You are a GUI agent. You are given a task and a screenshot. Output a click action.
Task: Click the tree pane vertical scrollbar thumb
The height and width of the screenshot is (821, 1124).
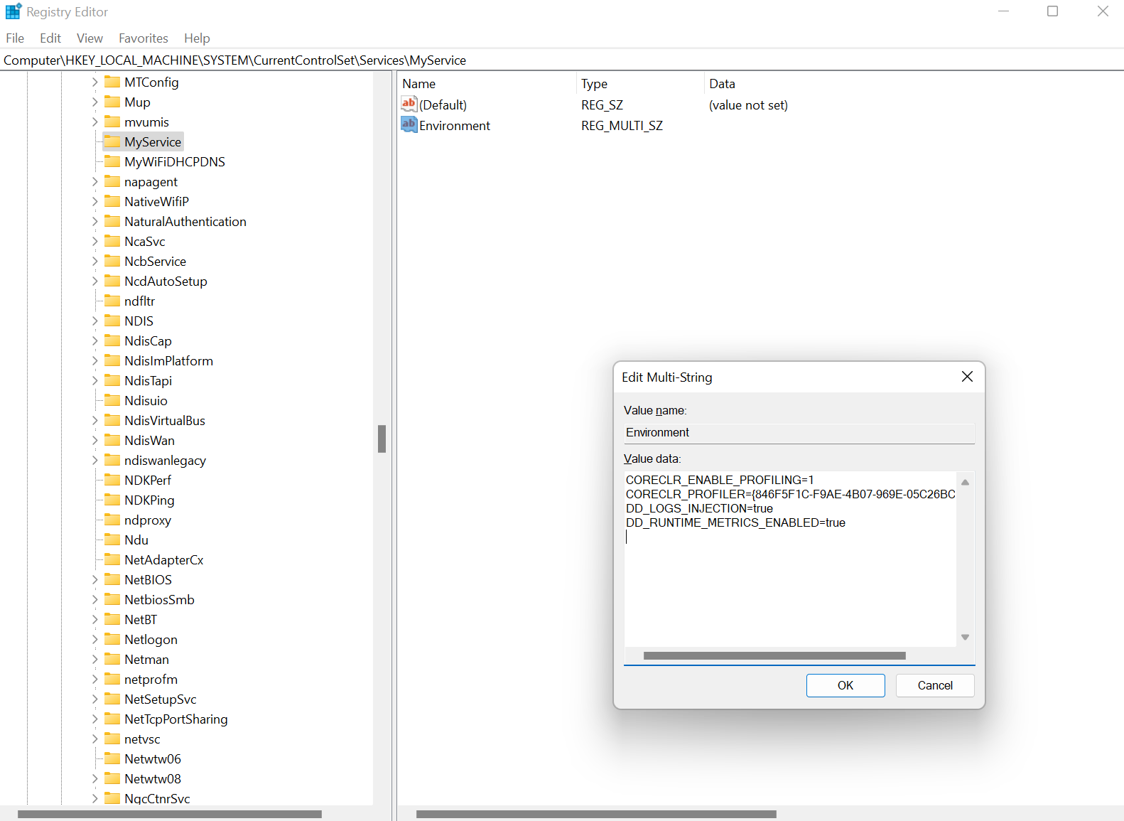click(382, 439)
